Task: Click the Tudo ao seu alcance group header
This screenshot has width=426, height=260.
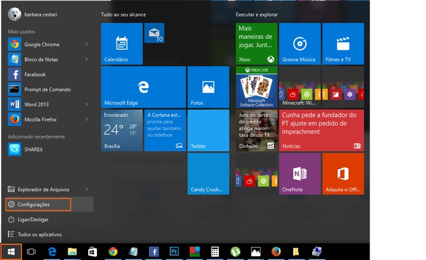Action: 123,14
